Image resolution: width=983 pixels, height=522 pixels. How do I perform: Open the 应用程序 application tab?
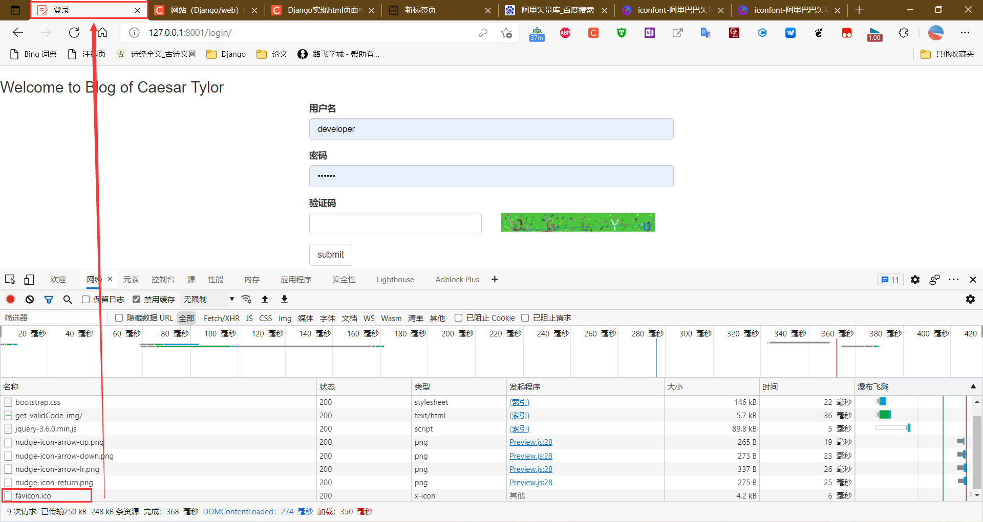tap(296, 280)
